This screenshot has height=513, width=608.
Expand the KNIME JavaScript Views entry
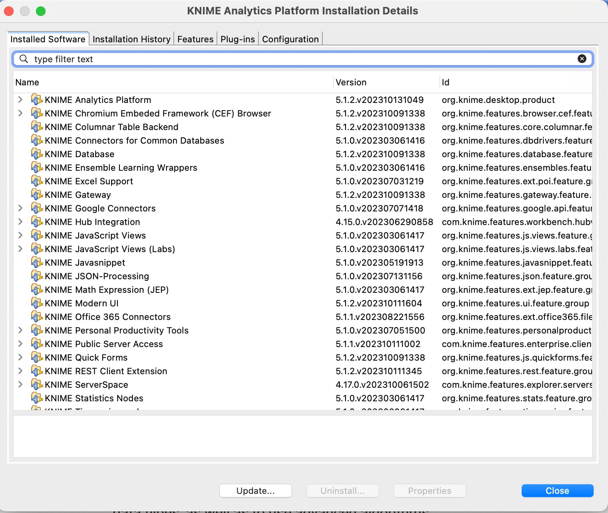pos(20,235)
